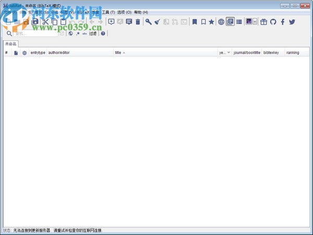This screenshot has height=235, width=313.
Task: Click the Push entries to external application icon
Action: point(184,21)
